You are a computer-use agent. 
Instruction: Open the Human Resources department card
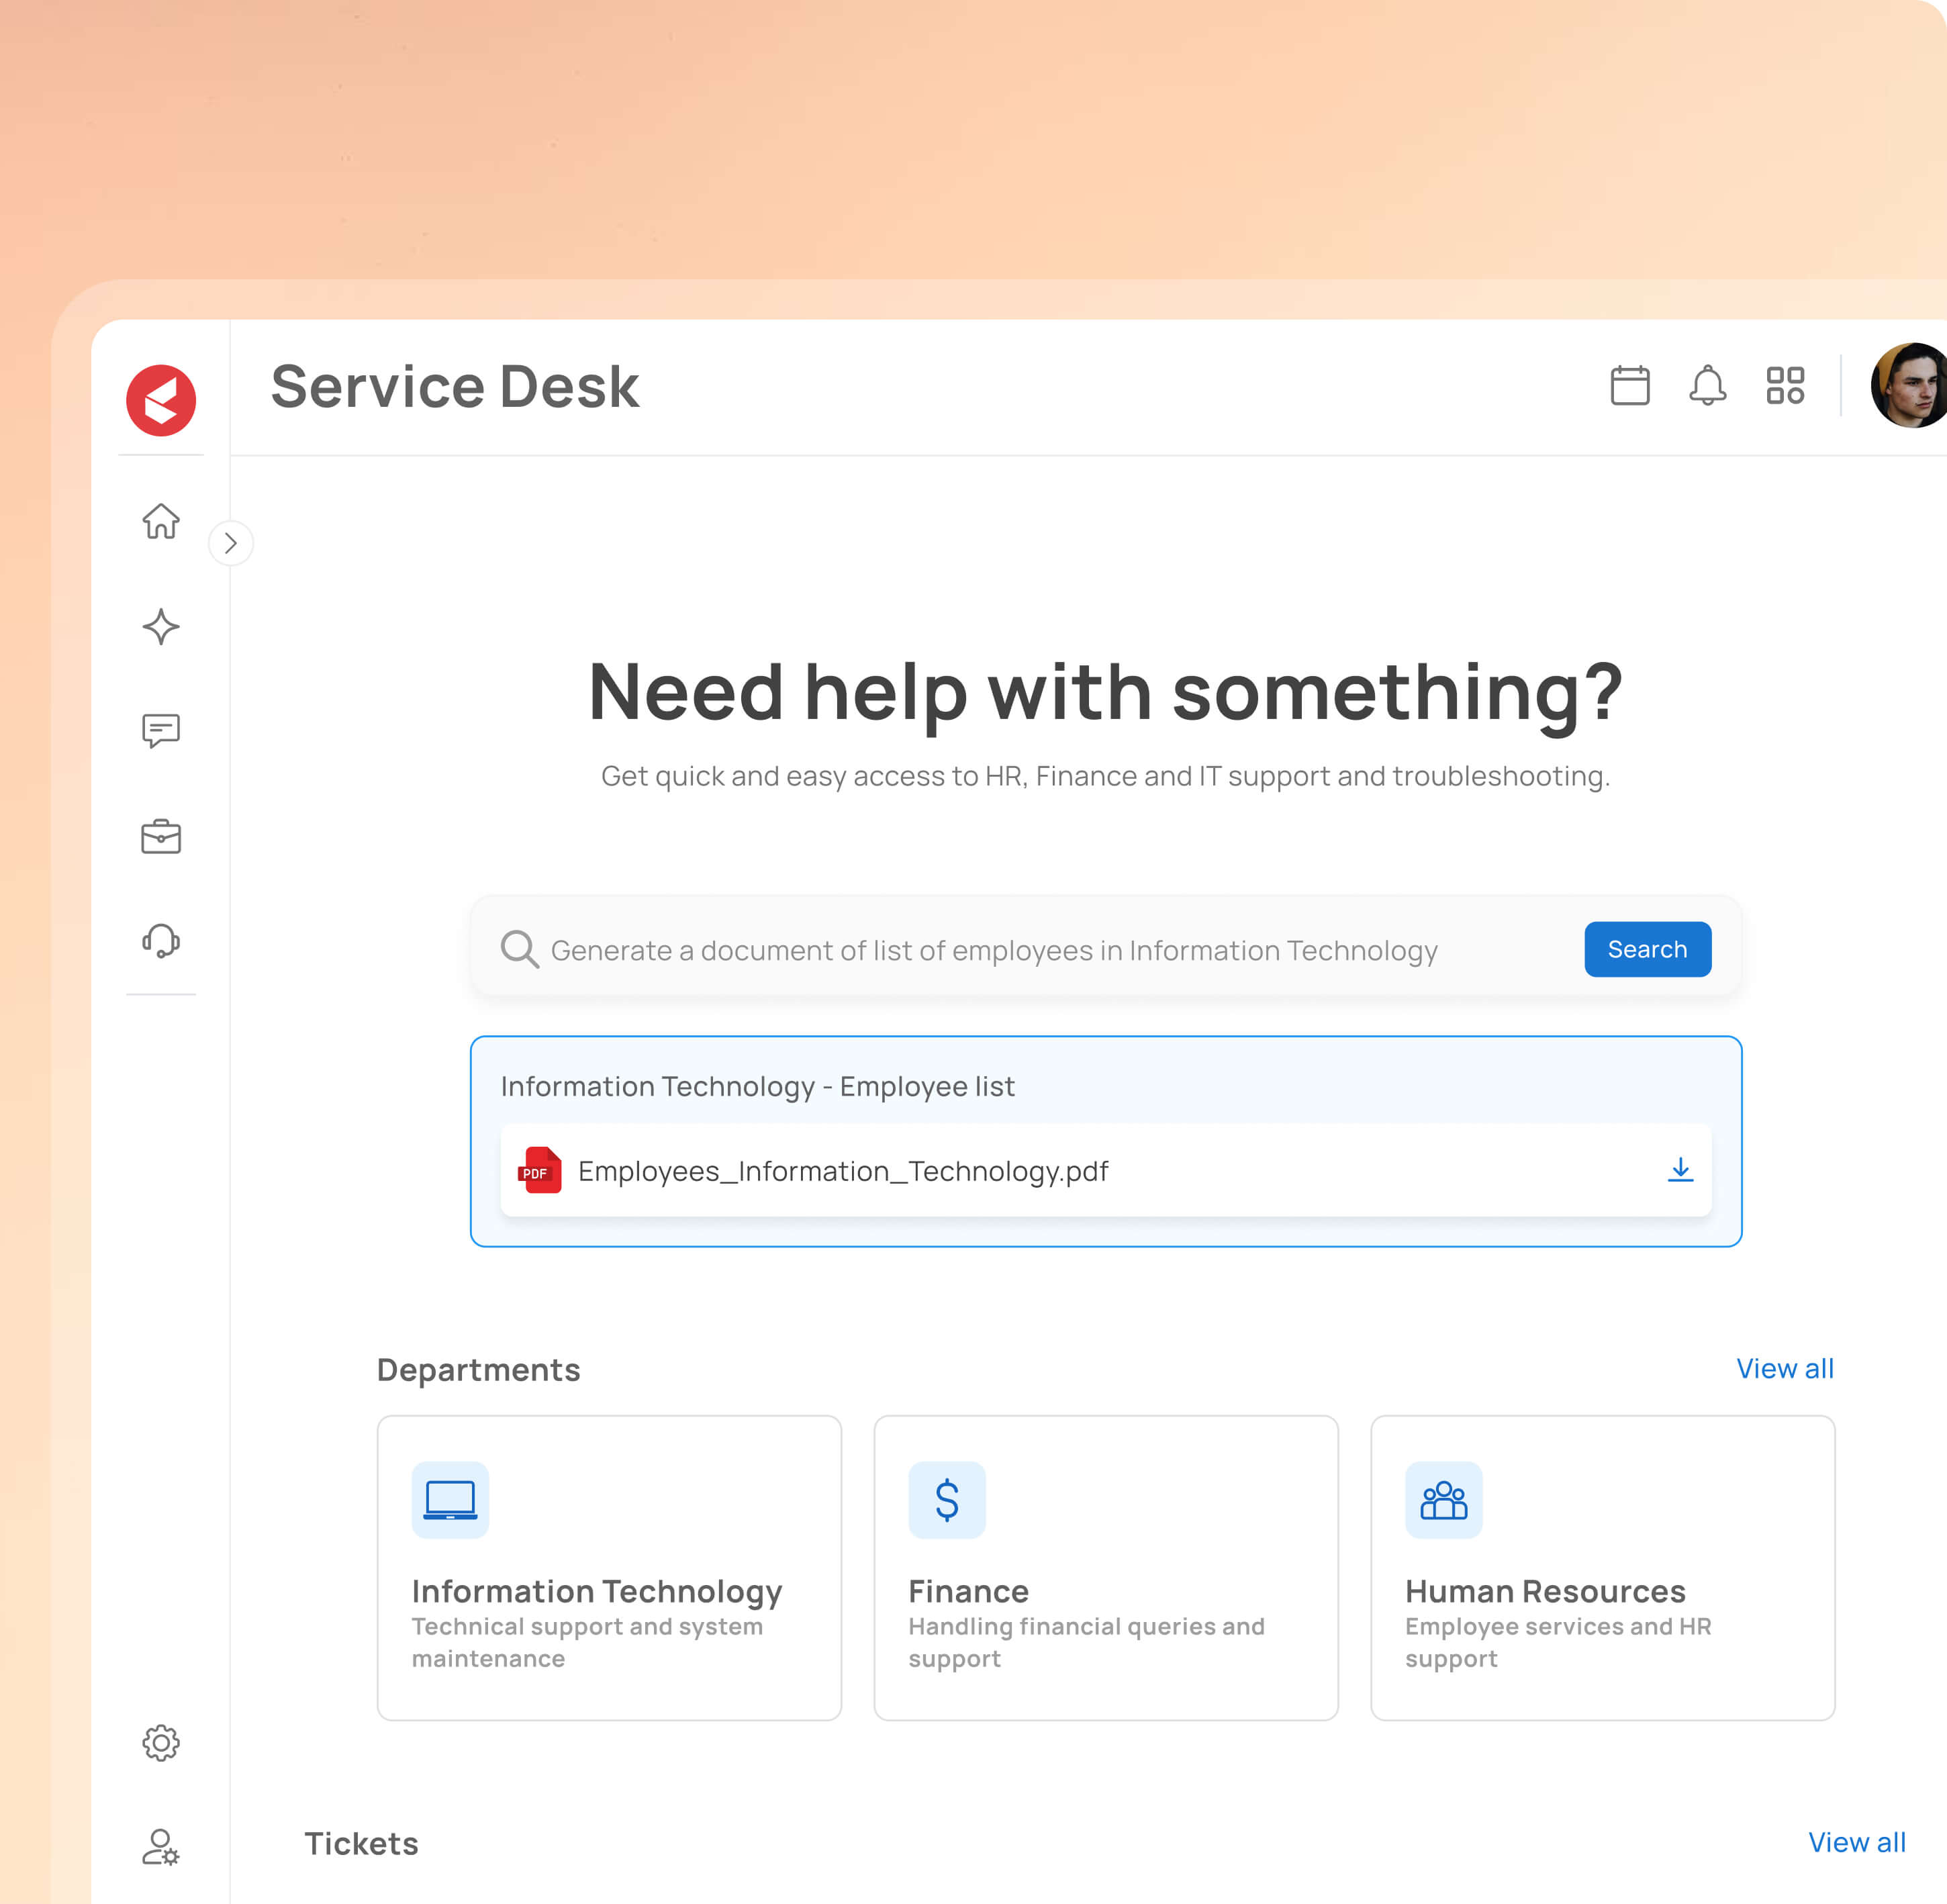(1602, 1567)
